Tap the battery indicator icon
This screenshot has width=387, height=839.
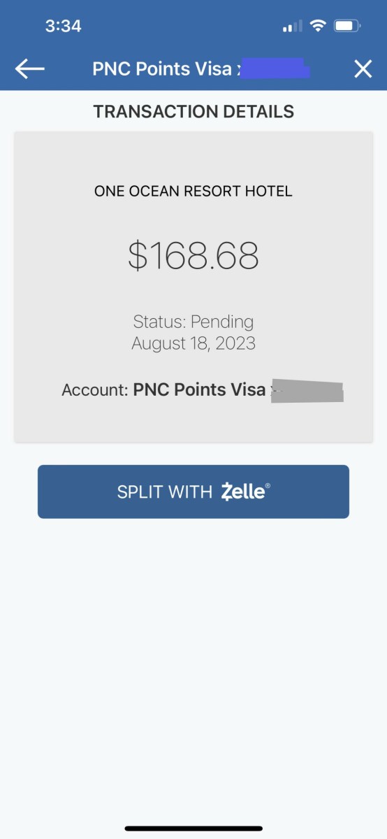click(x=347, y=26)
